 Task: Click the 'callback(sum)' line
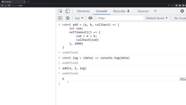pos(87,40)
